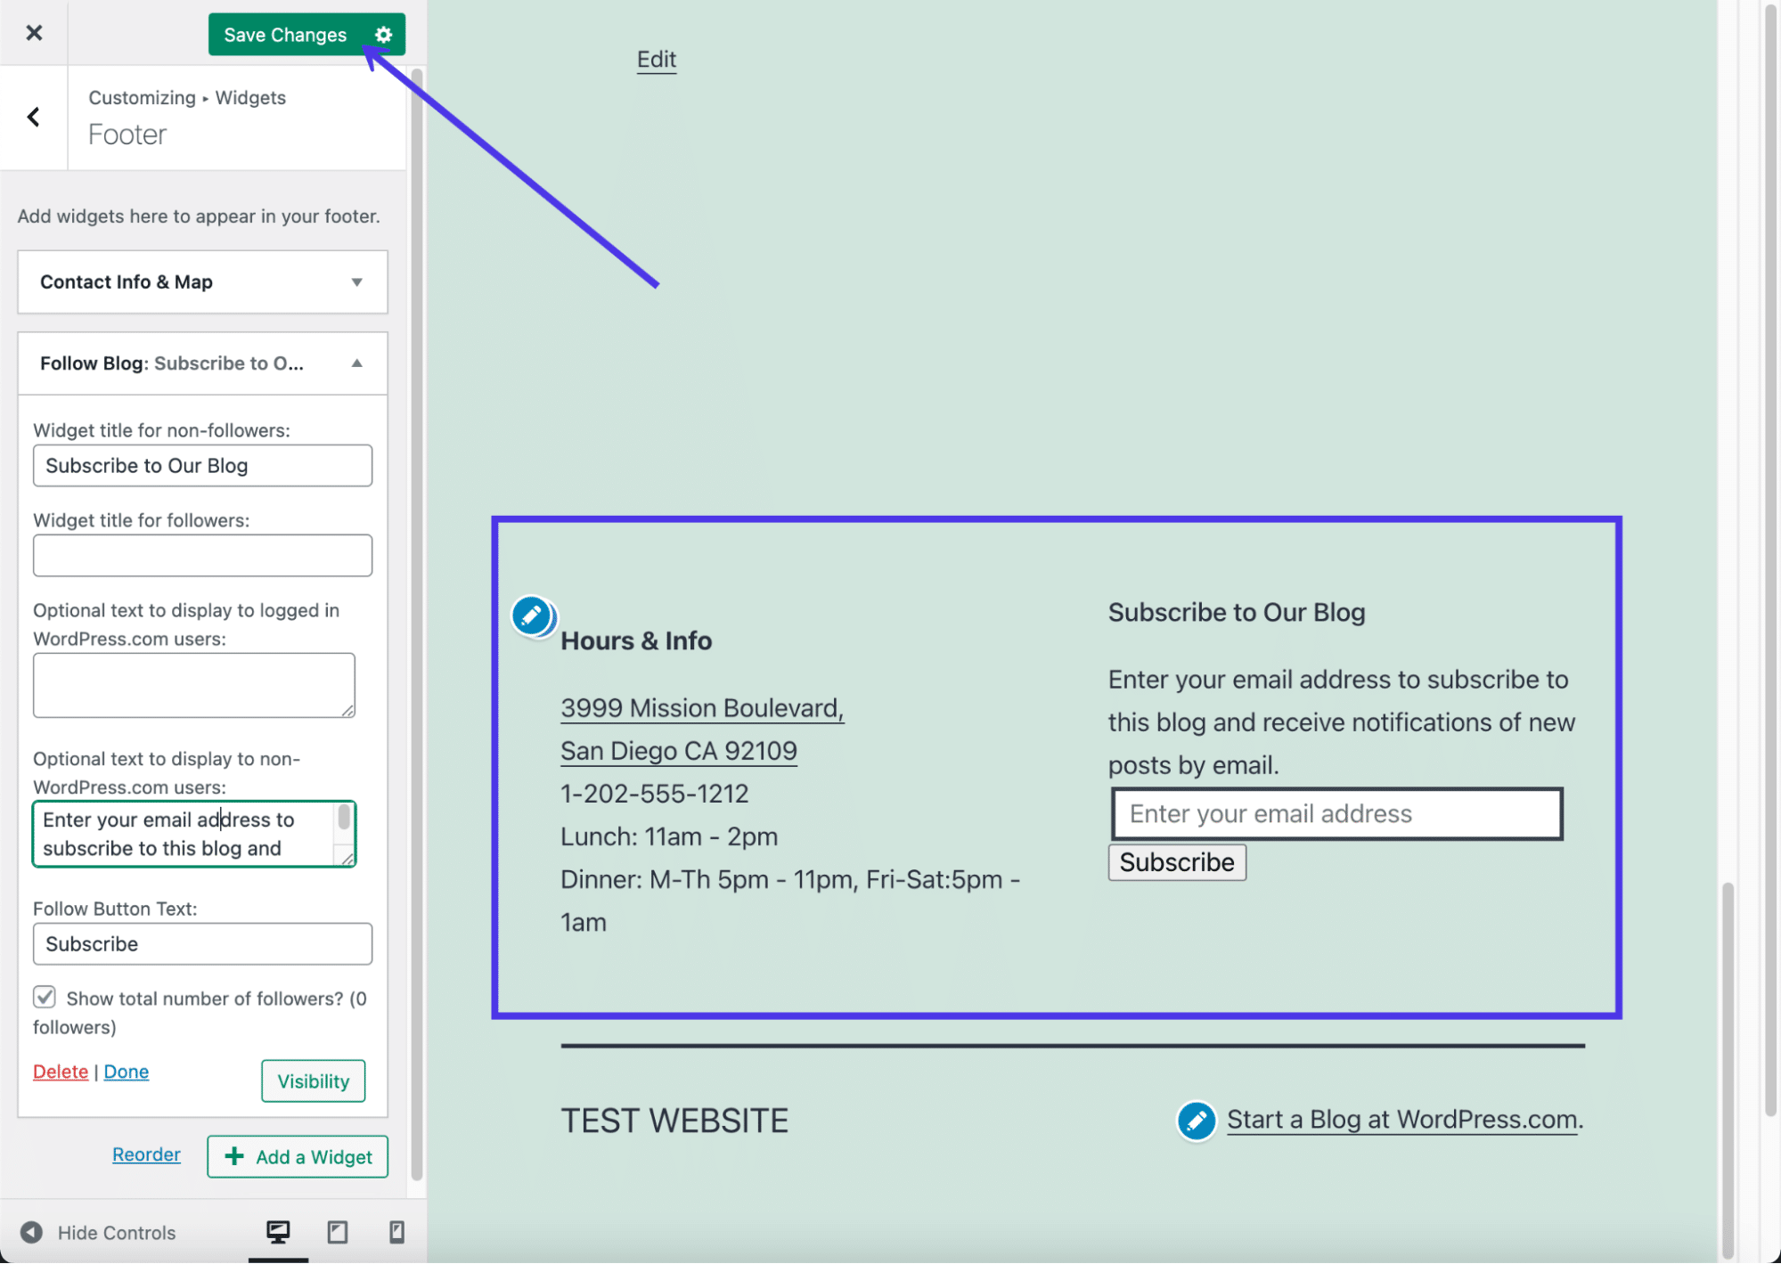Click the email address input in Subscribe widget
Screen dimensions: 1781x1264
tap(1338, 812)
